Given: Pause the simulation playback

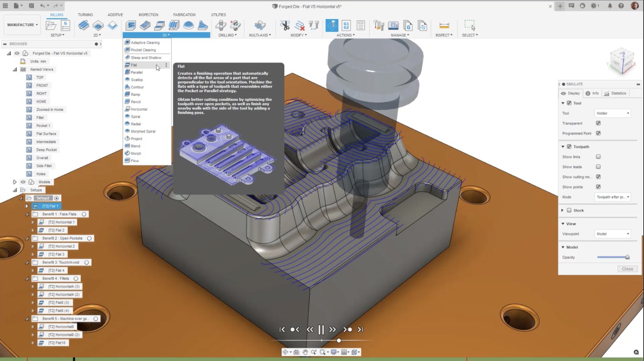Looking at the screenshot, I should pos(321,330).
